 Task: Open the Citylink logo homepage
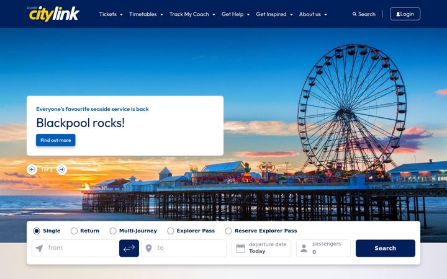pyautogui.click(x=53, y=14)
